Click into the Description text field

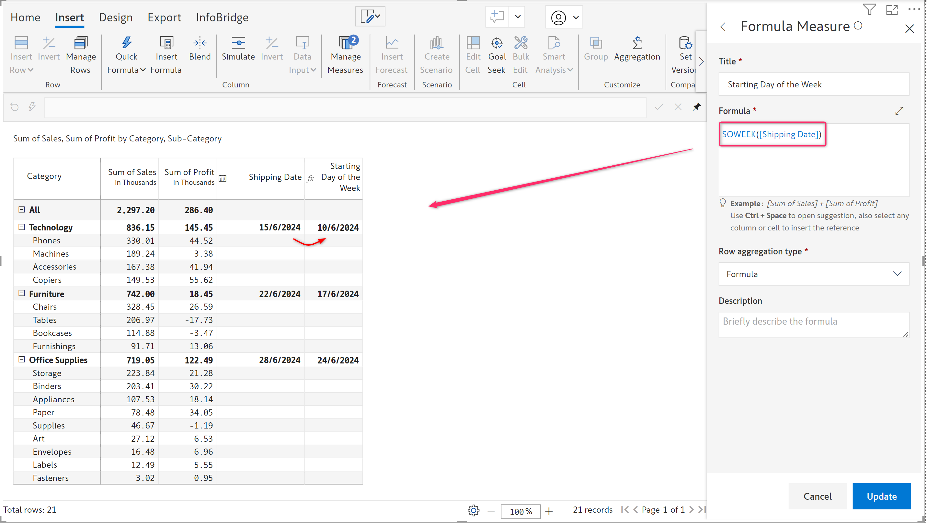pos(814,325)
